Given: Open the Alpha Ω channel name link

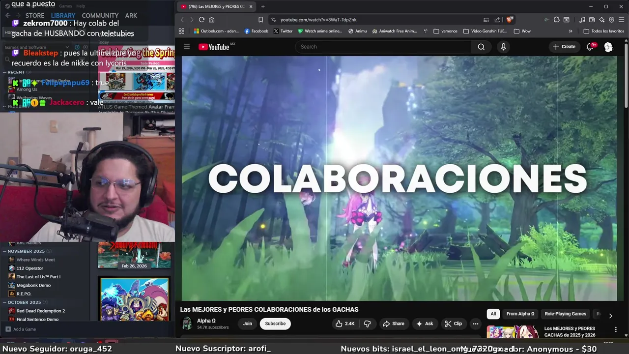Looking at the screenshot, I should pyautogui.click(x=206, y=321).
